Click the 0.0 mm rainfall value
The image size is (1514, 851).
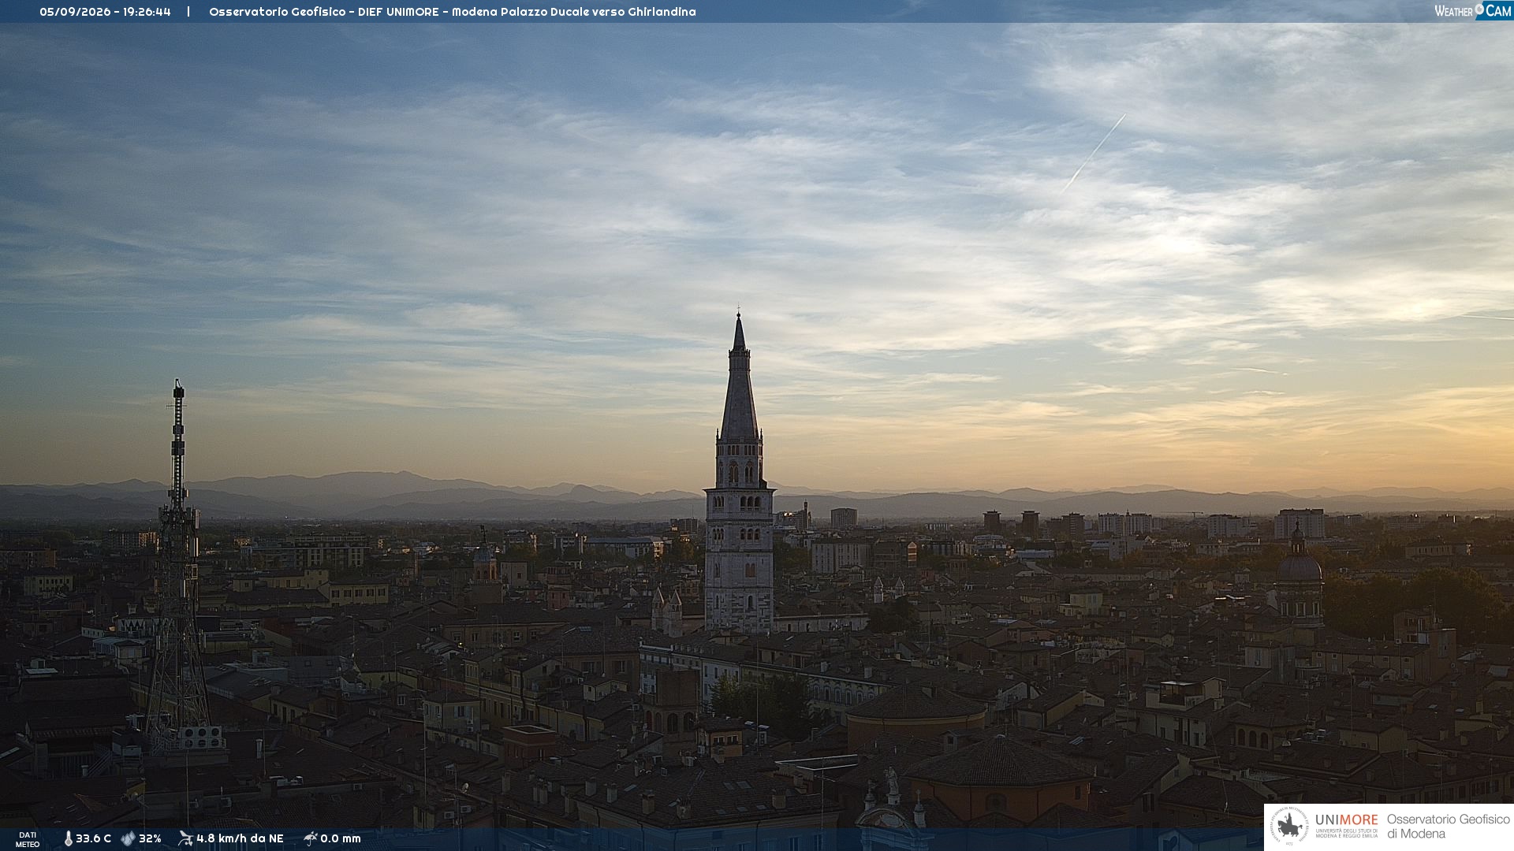pyautogui.click(x=341, y=838)
